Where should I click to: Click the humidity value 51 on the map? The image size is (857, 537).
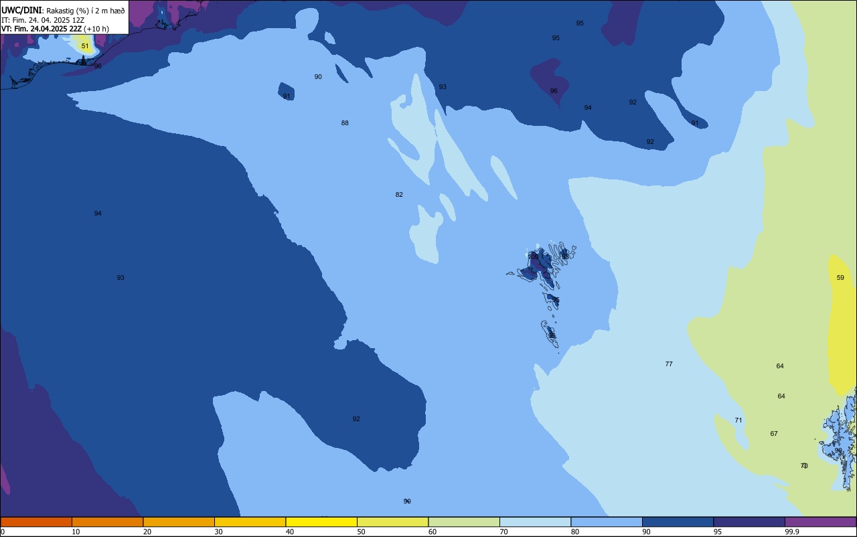click(x=85, y=46)
